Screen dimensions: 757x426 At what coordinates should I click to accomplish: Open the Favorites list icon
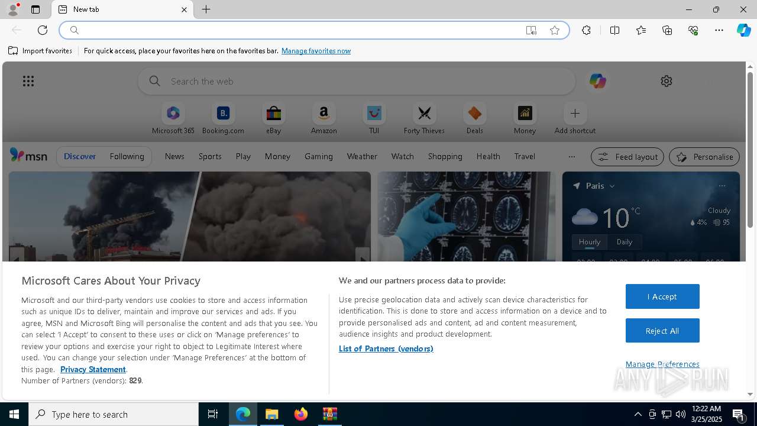[x=641, y=30]
